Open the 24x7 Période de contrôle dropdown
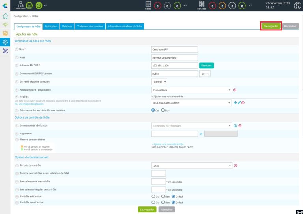This screenshot has width=303, height=214. point(192,166)
